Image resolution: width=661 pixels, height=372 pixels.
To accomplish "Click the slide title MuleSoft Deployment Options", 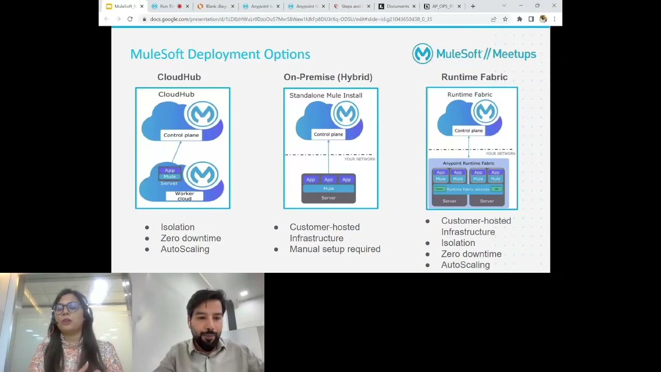I will tap(220, 54).
